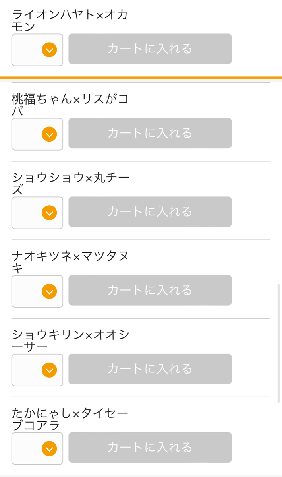Click orange chevron icon for ライオンハヤト×オカモン

coord(49,50)
